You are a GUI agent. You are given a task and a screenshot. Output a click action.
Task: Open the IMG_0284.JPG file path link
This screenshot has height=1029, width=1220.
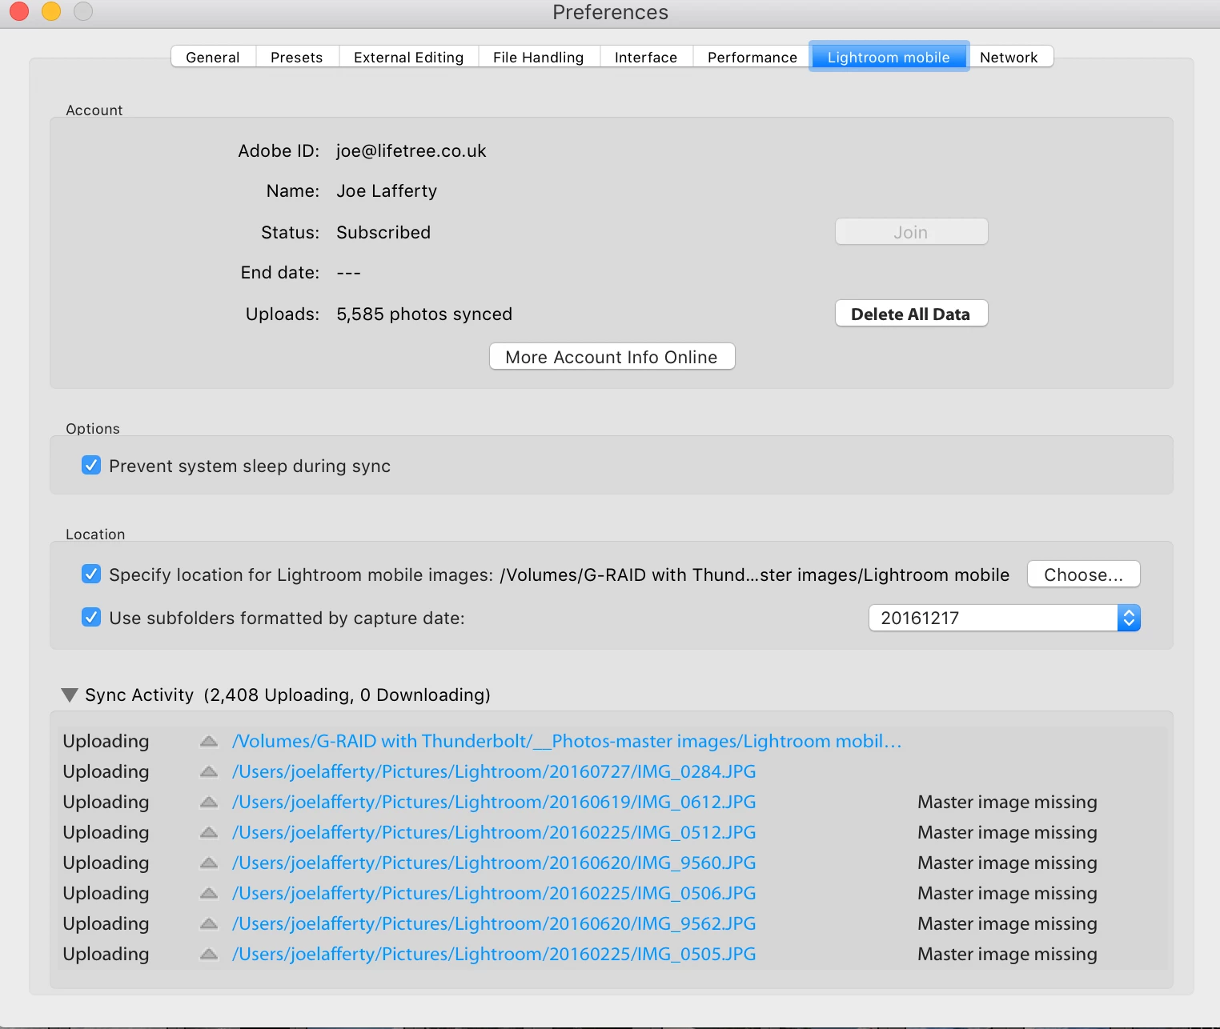(494, 771)
